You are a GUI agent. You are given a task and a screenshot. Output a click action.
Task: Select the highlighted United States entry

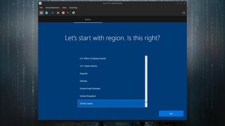(x=111, y=104)
